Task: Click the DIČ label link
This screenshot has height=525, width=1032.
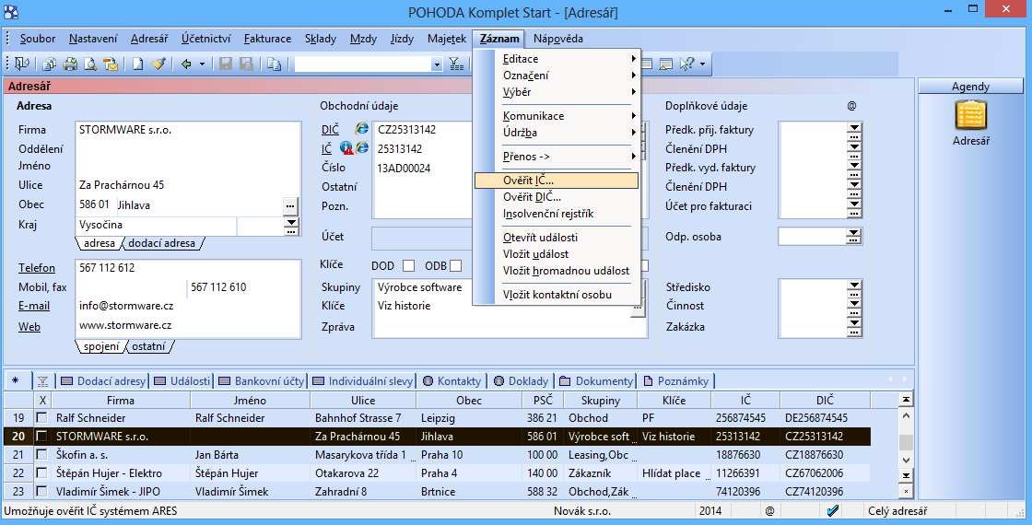Action: tap(331, 130)
